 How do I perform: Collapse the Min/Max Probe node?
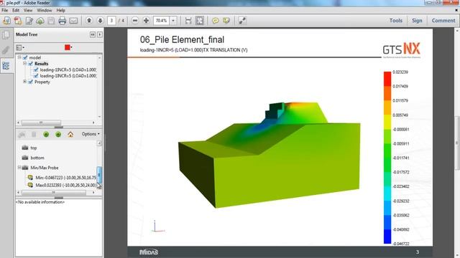19,167
